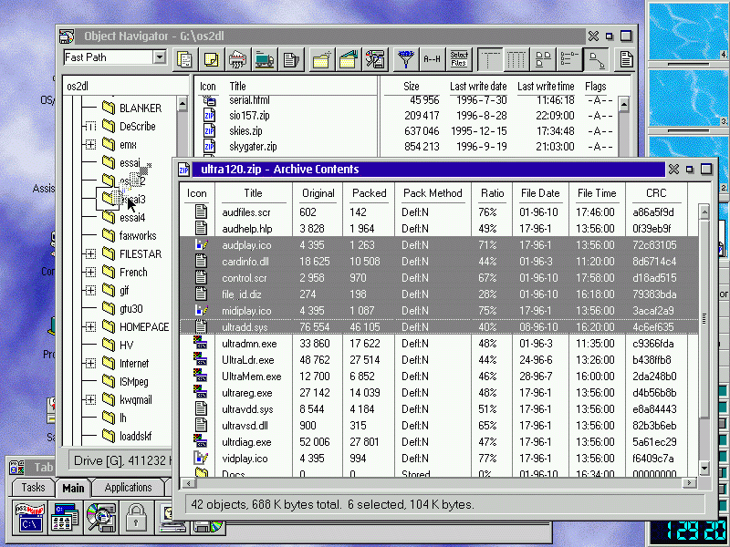Toggle the details column view button

516,60
